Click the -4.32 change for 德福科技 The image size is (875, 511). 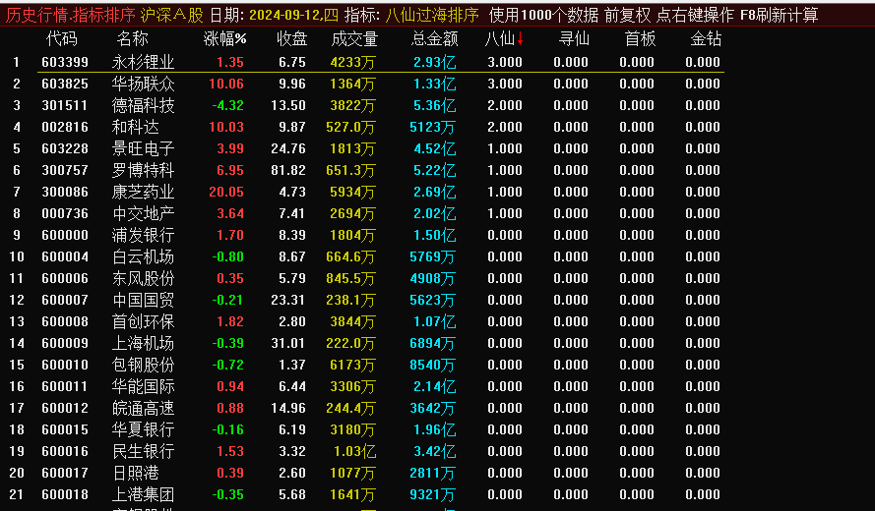(227, 105)
